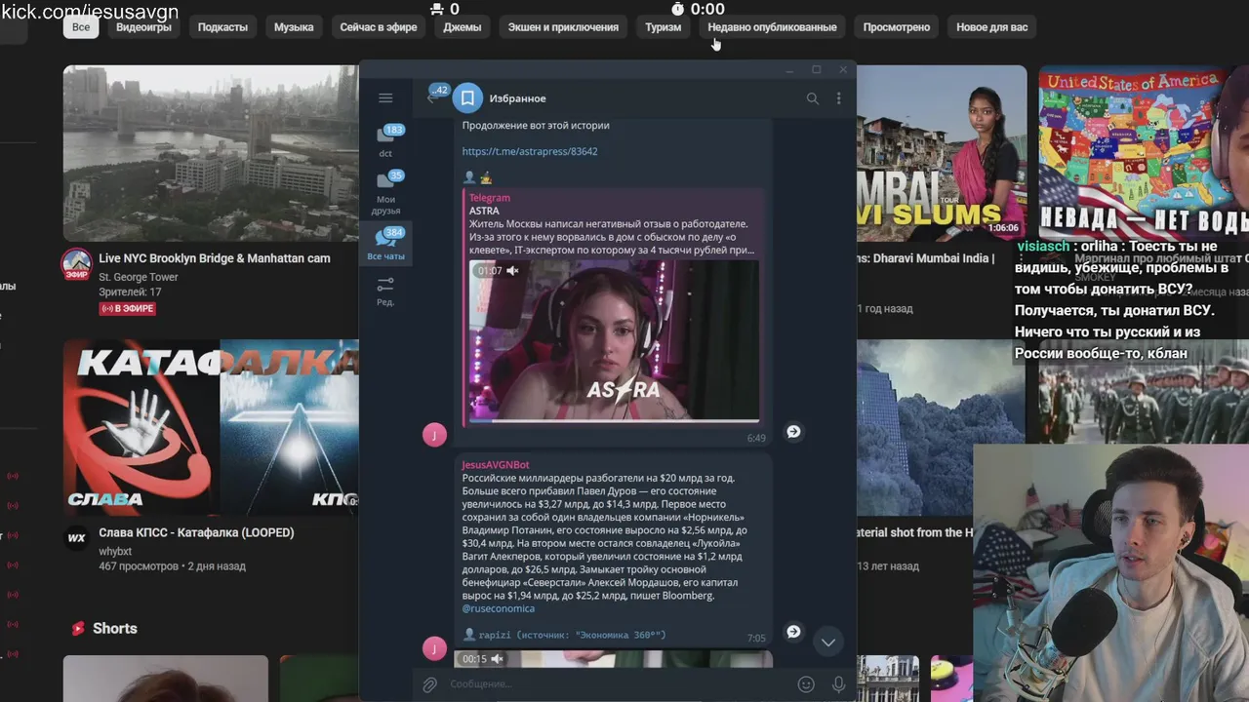Forward the ASTRA video message
The image size is (1249, 702).
tap(793, 431)
